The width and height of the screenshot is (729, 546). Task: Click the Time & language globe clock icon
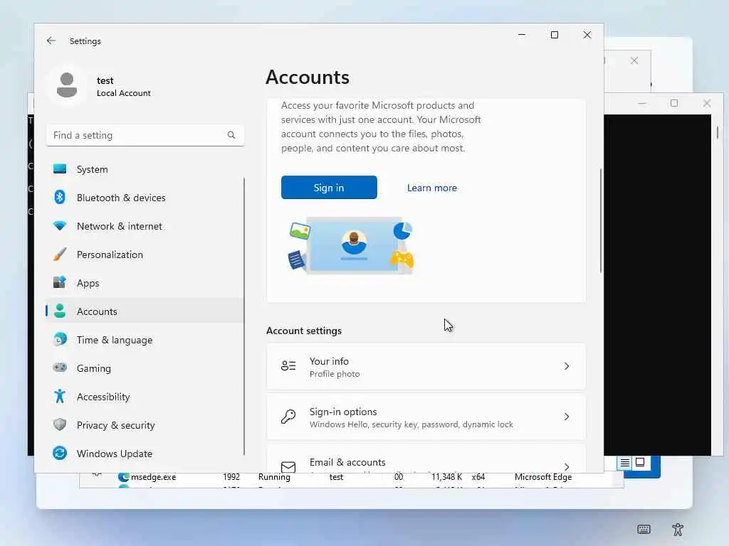pos(60,339)
